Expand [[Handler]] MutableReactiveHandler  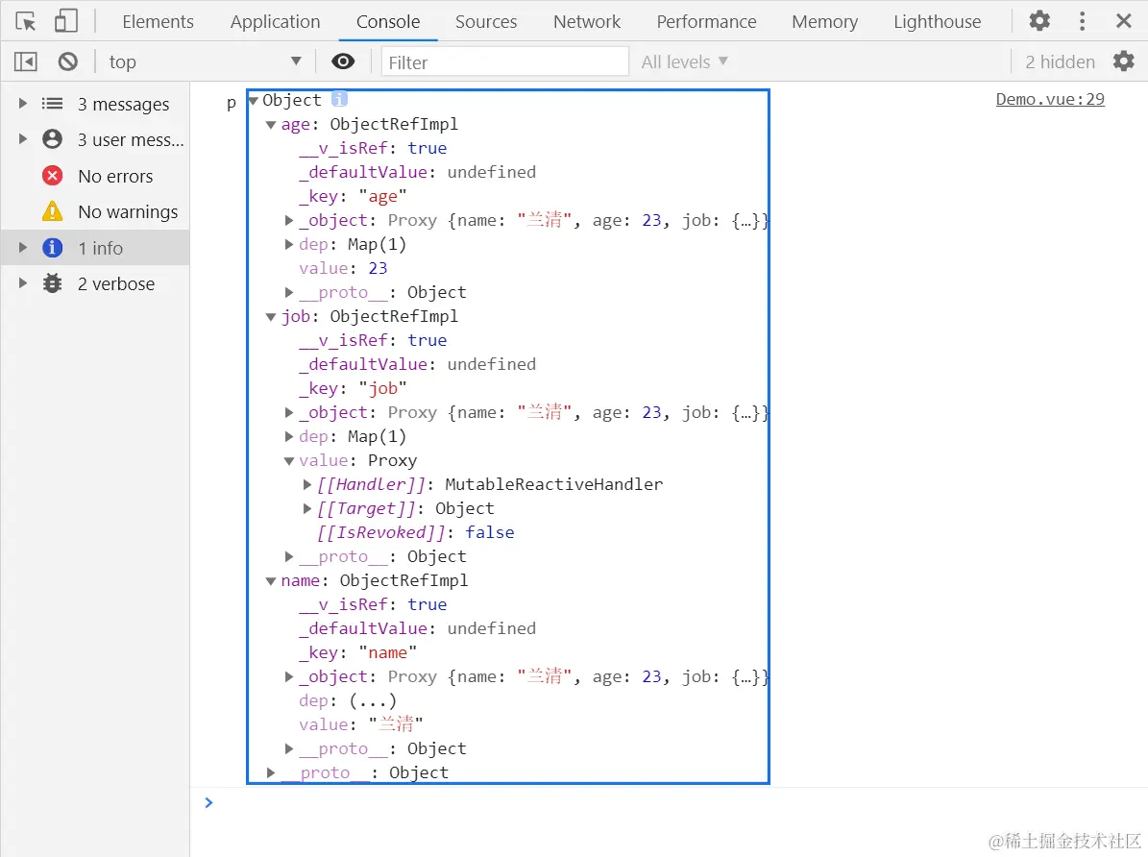click(x=307, y=484)
